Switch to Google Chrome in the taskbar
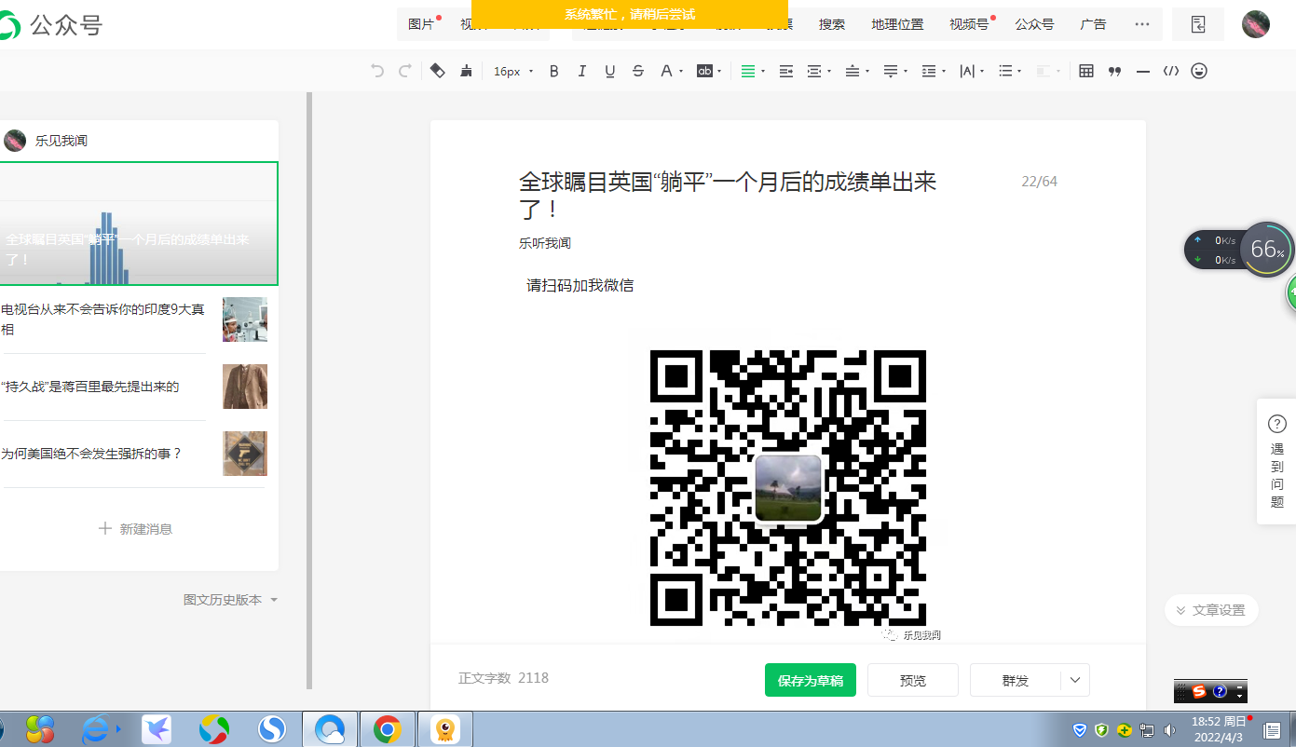 (387, 729)
